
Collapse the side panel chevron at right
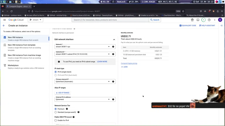[221, 26]
